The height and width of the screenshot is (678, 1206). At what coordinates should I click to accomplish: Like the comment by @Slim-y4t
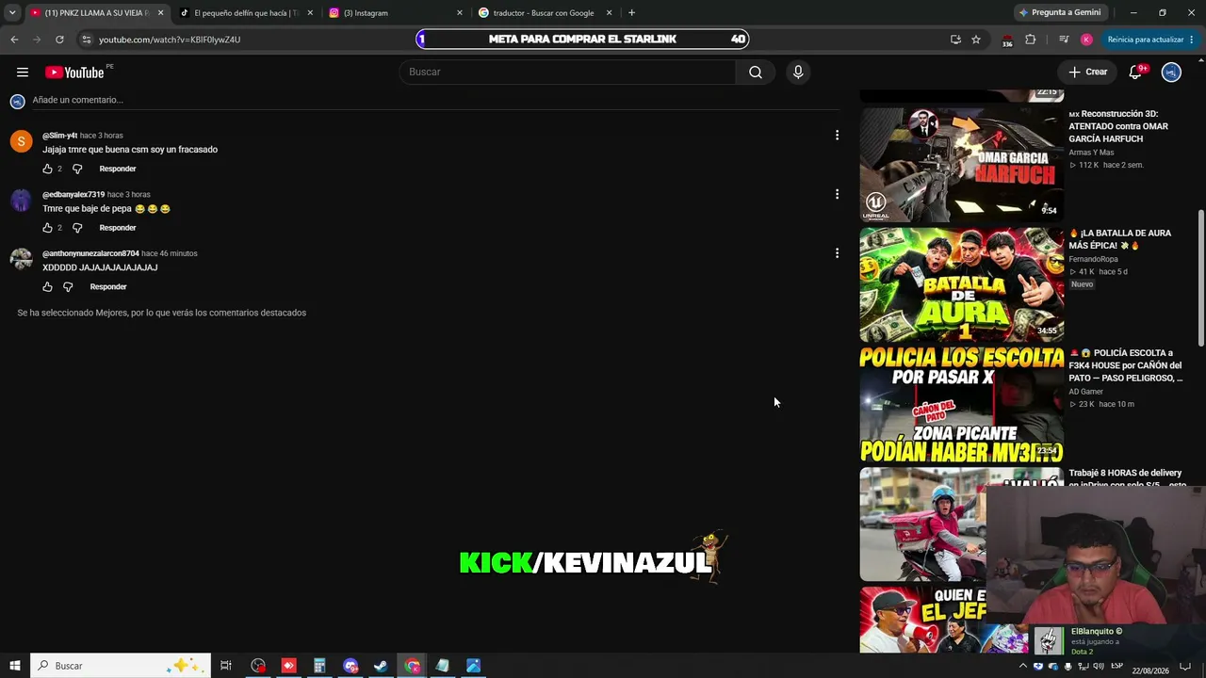tap(47, 169)
